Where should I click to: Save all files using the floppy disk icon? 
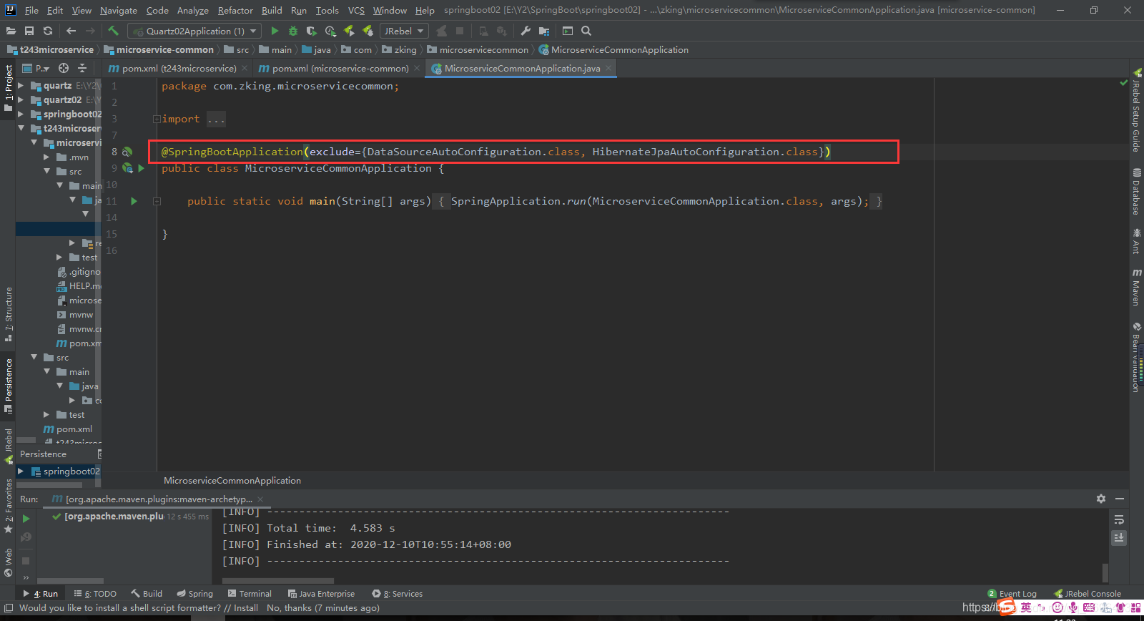(x=29, y=31)
